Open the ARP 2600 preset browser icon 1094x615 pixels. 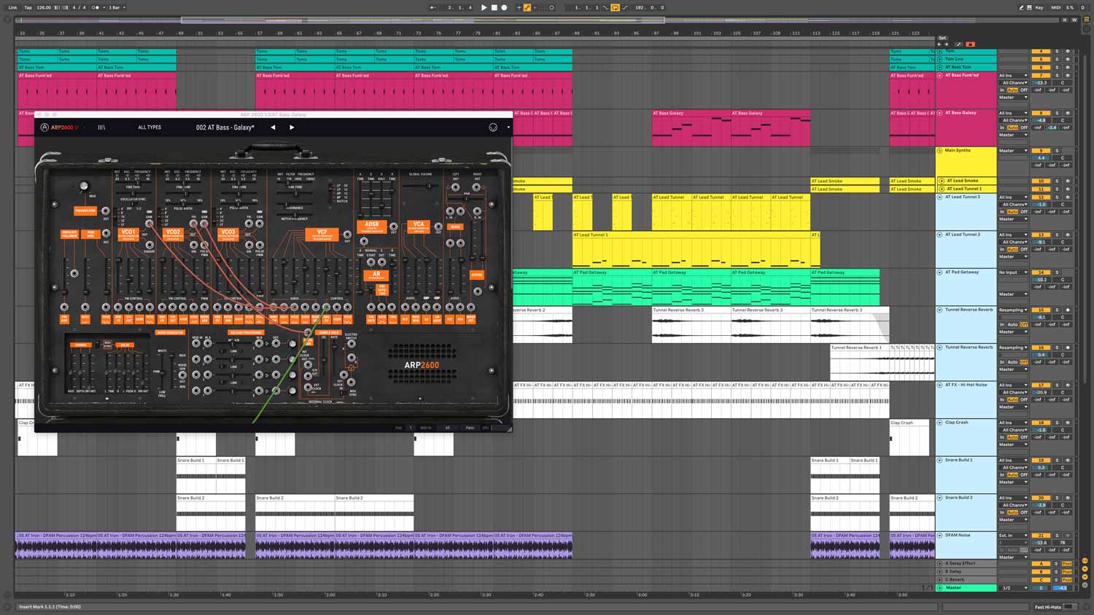pos(101,128)
